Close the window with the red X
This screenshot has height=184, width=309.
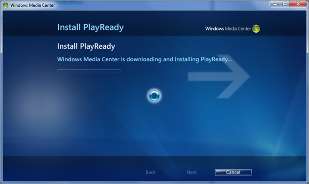[x=298, y=4]
